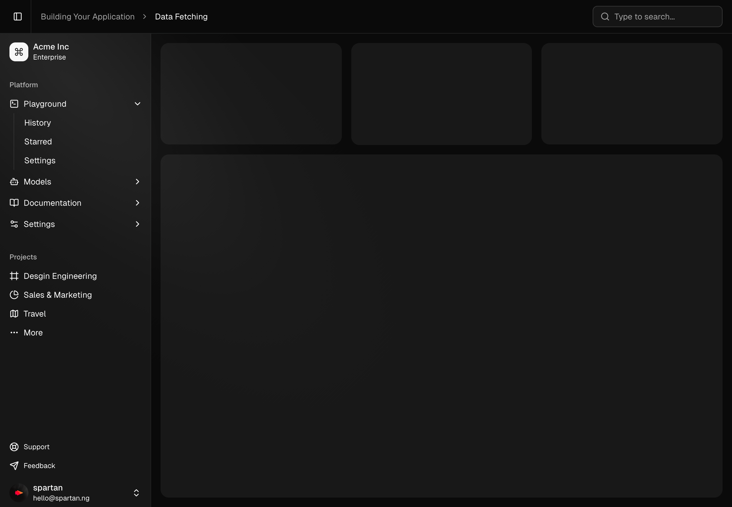
Task: Select the Acme Inc command logo
Action: click(x=19, y=52)
